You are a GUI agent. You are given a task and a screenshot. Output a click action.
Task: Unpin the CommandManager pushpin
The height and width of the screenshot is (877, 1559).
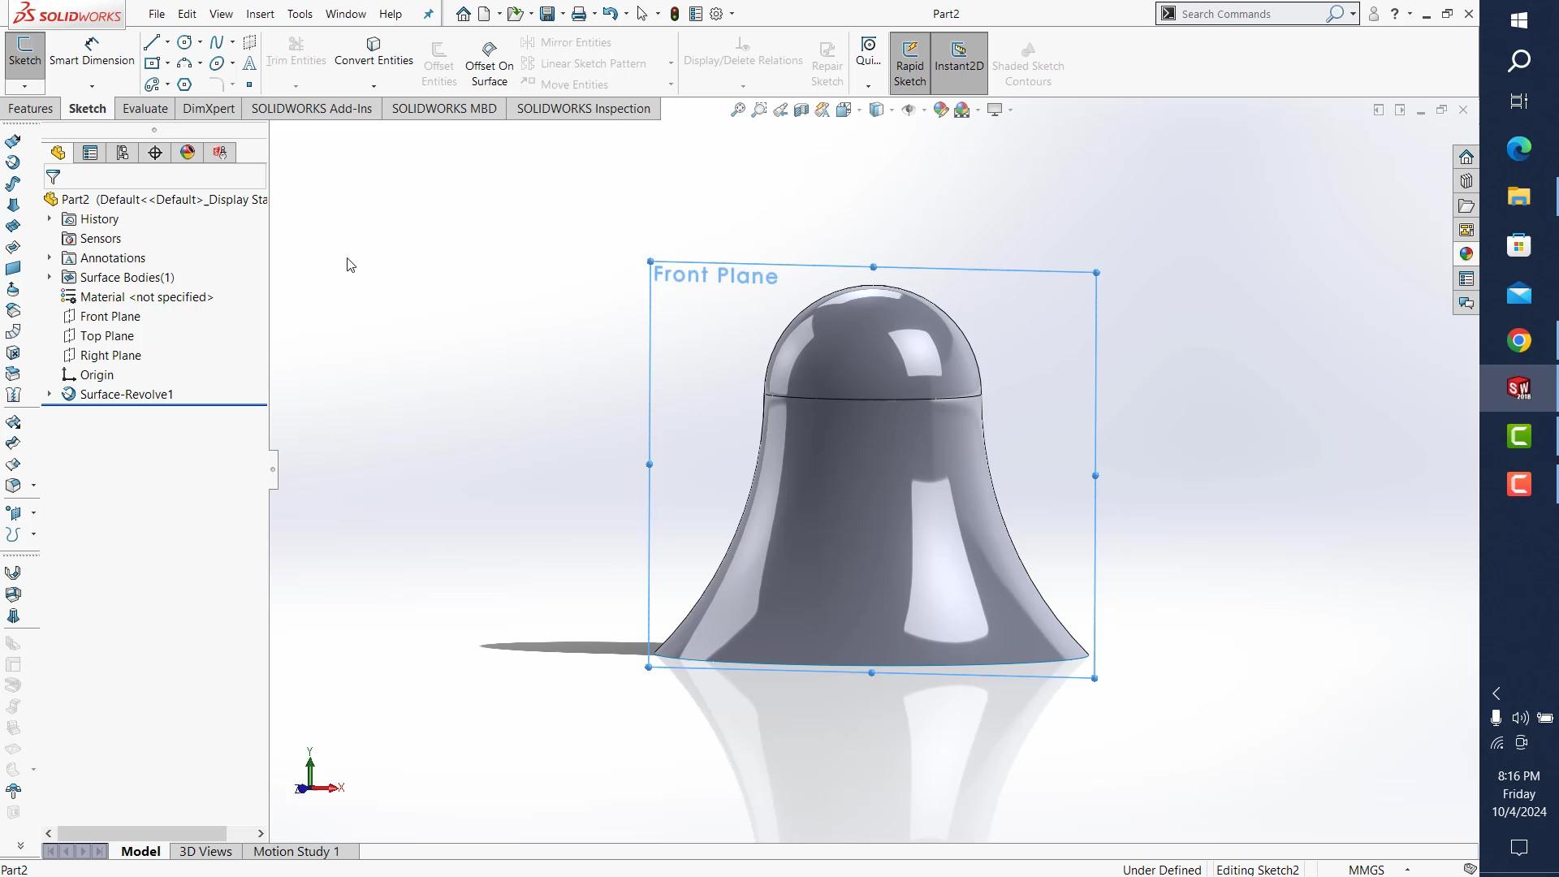pos(428,14)
